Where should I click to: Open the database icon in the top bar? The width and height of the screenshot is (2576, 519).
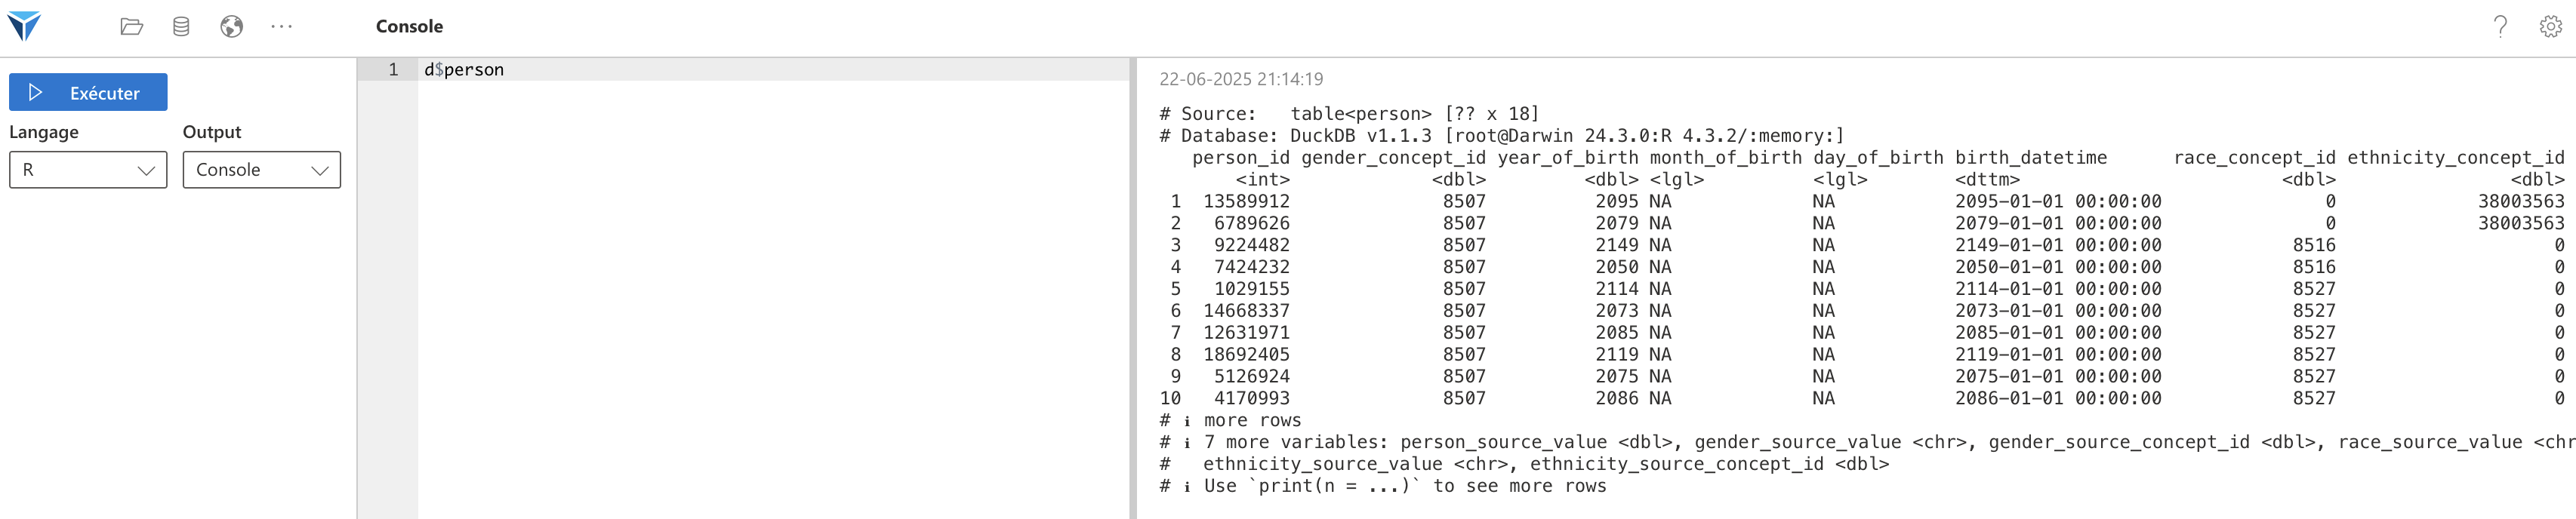181,27
